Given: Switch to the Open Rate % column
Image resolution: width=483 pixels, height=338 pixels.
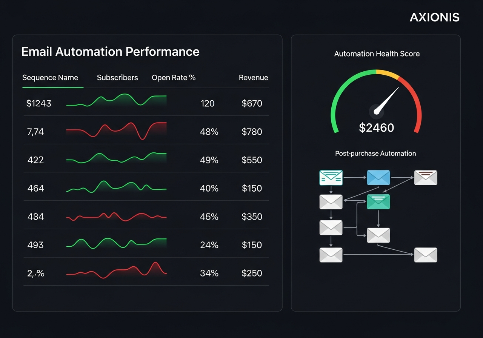Looking at the screenshot, I should [x=174, y=77].
